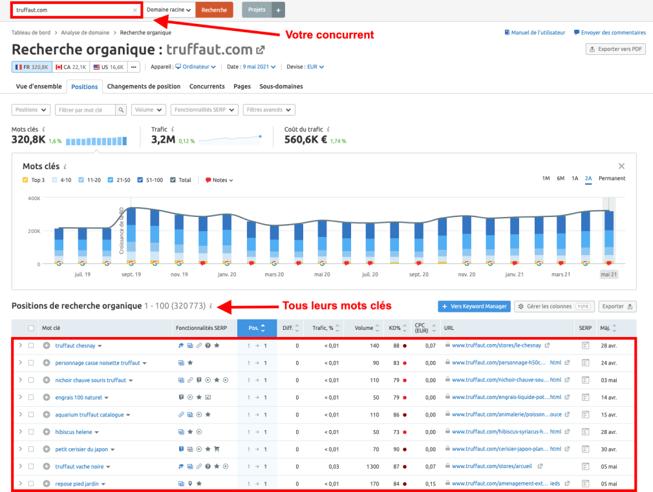Viewport: 653px width, 492px height.
Task: Focus the Filtrer par mot clé input
Action: 85,110
